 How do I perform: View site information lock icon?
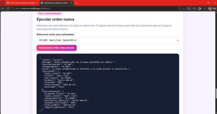point(13,9)
